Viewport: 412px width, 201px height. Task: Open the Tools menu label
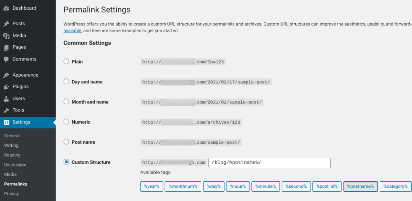(x=18, y=110)
